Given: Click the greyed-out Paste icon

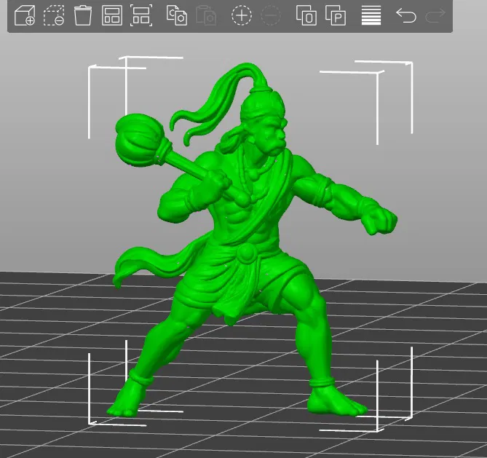Looking at the screenshot, I should [x=206, y=15].
